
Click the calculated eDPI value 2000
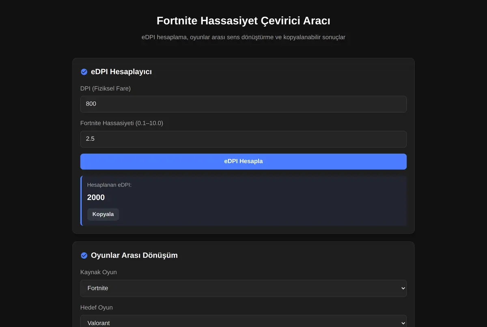[96, 198]
